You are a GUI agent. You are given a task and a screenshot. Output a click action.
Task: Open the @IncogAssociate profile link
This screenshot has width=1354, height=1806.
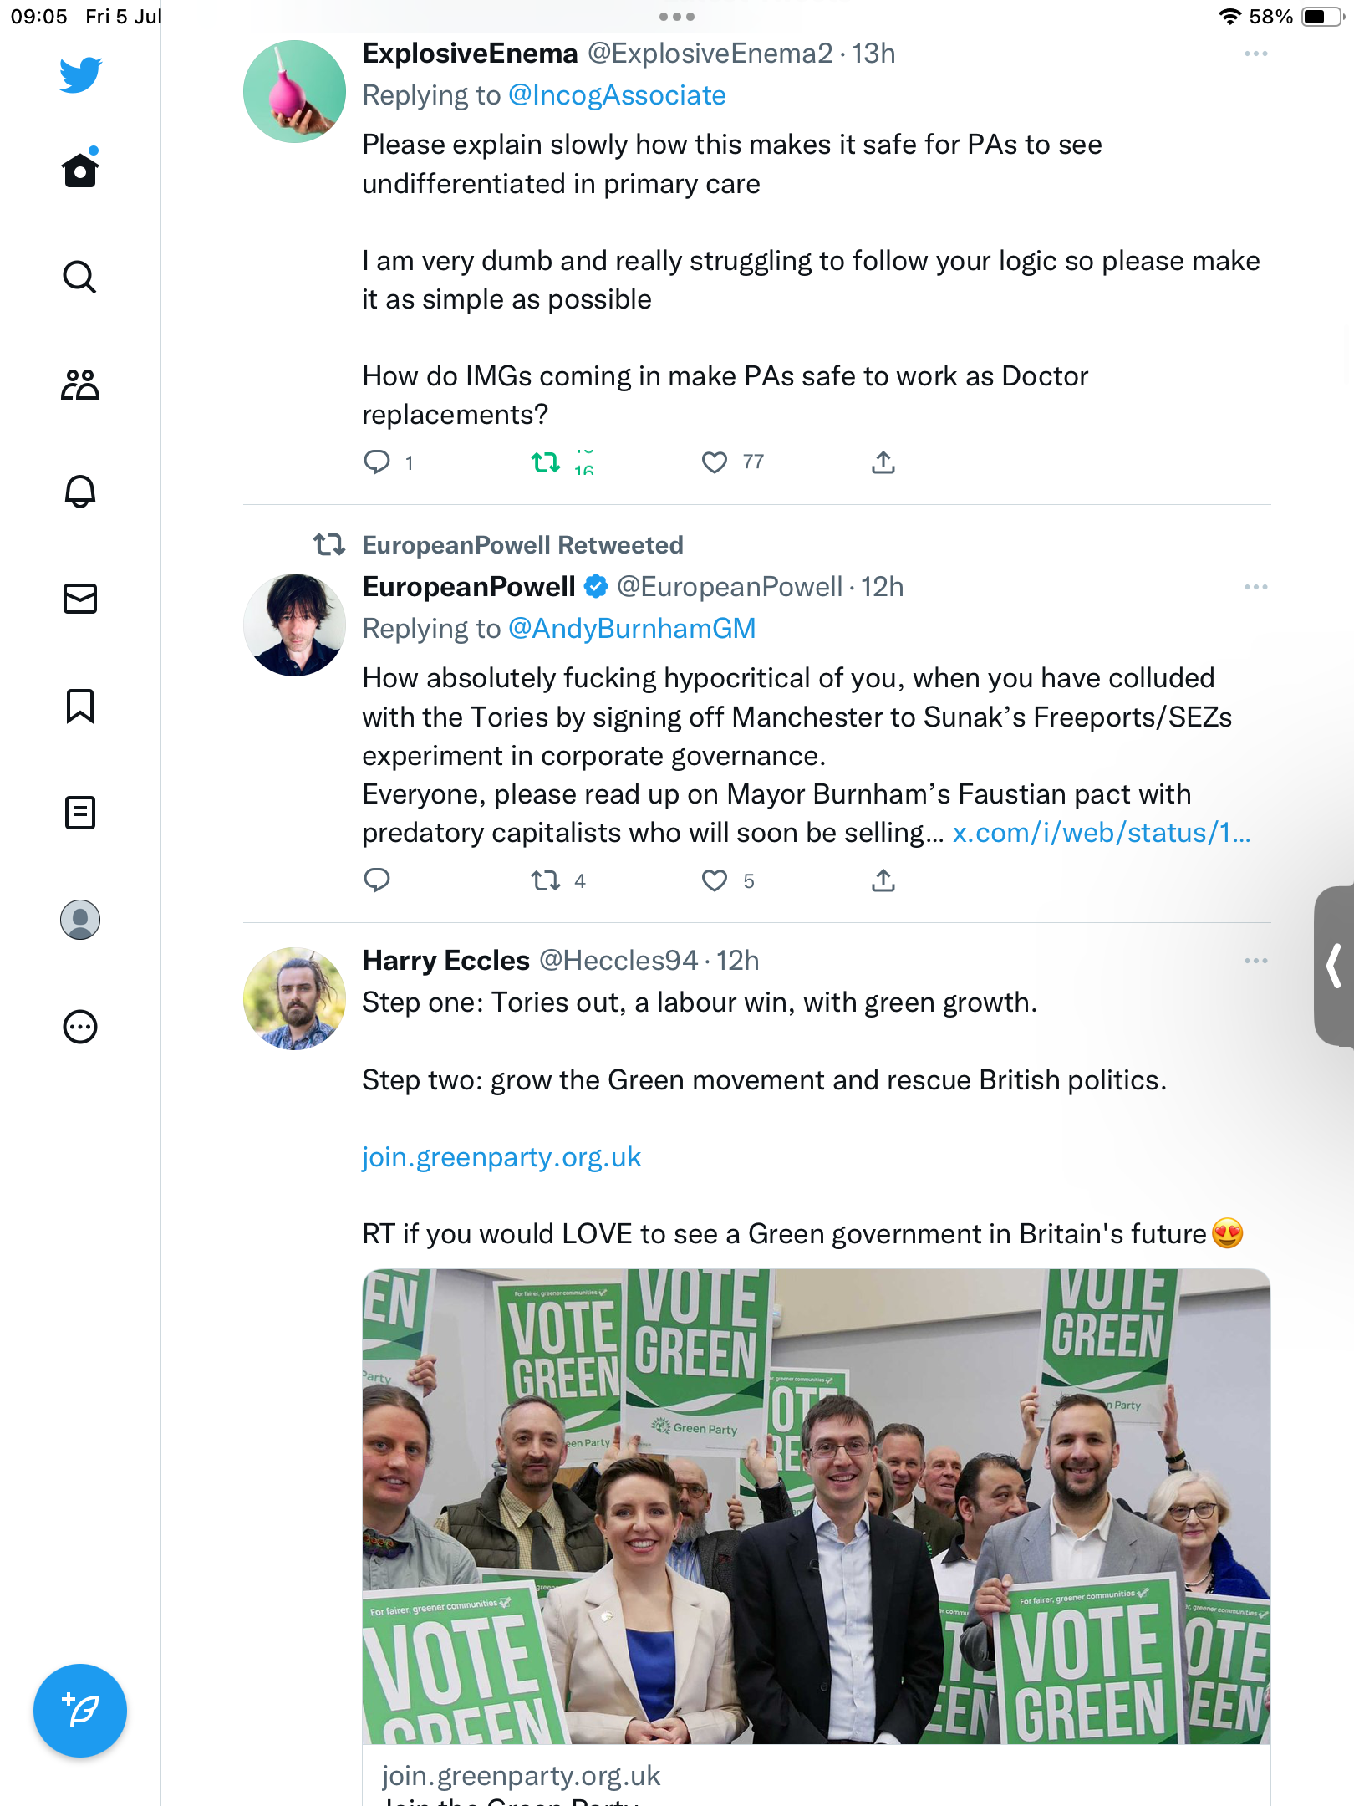pyautogui.click(x=617, y=95)
